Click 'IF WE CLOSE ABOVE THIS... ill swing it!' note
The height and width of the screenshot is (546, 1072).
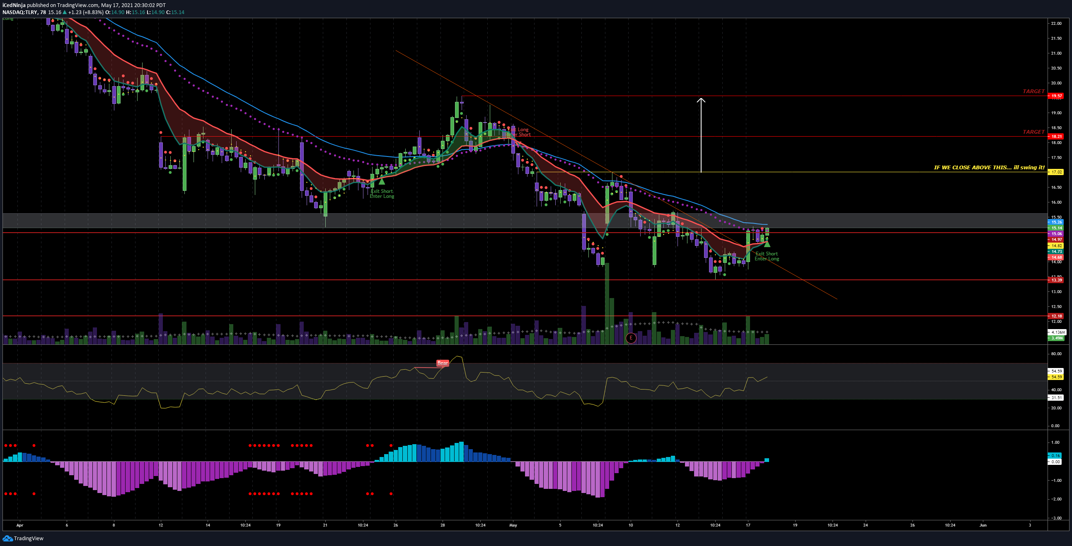[x=989, y=168]
